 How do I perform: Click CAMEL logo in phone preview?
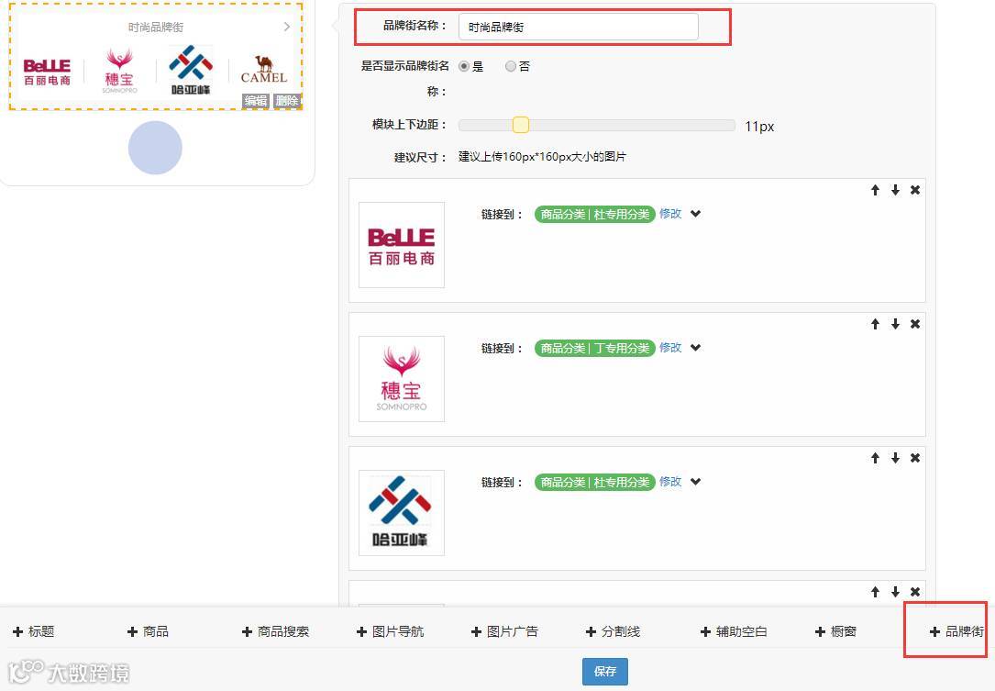(264, 70)
